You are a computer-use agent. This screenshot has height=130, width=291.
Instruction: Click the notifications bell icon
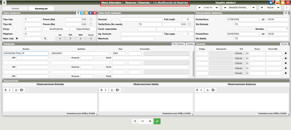[271, 3]
